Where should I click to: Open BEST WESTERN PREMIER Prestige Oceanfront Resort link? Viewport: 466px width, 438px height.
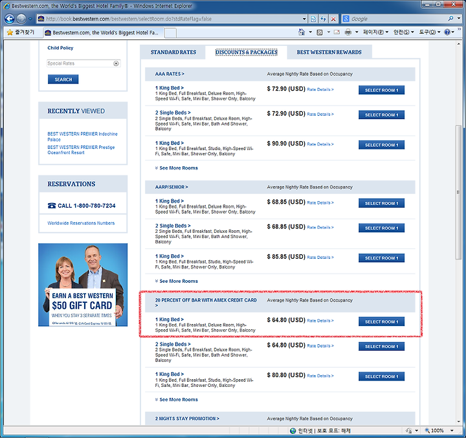(81, 149)
